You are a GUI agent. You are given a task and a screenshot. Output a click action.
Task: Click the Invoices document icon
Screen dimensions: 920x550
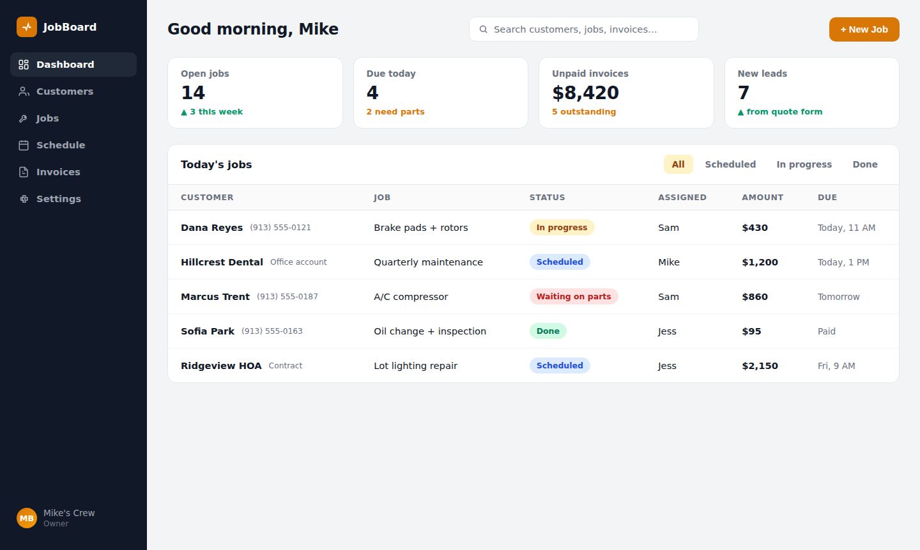(x=24, y=172)
